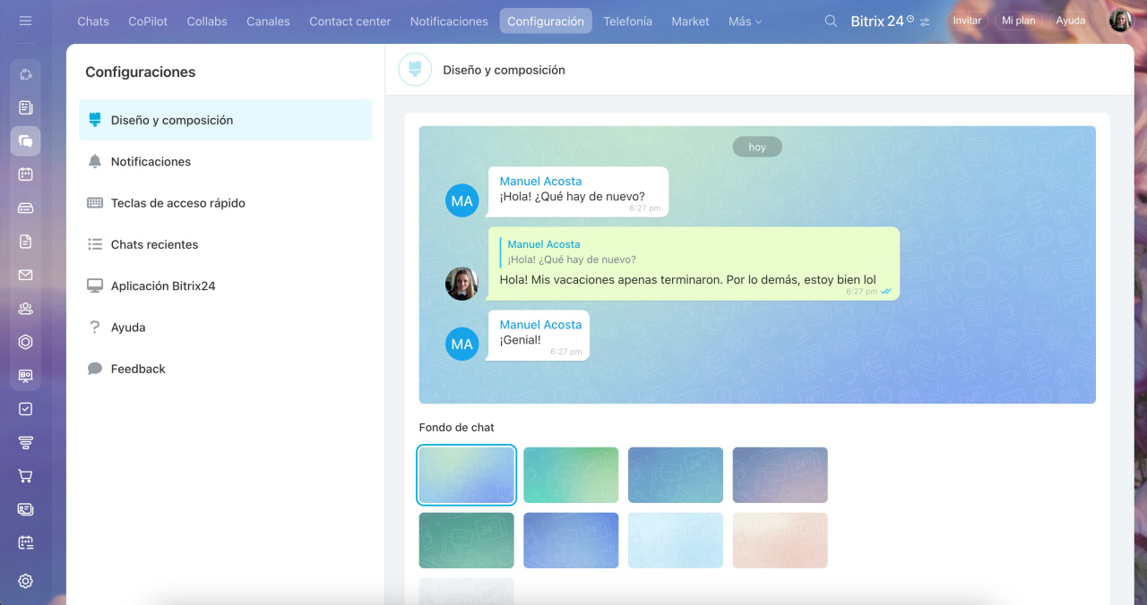Open the Documents page icon in sidebar
Viewport: 1147px width, 605px height.
coord(25,241)
